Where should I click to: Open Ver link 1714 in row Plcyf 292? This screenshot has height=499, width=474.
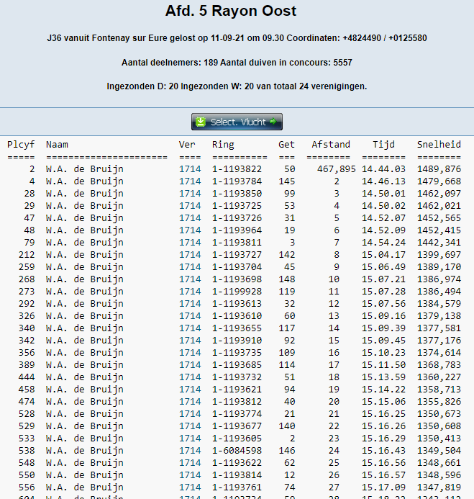click(190, 304)
